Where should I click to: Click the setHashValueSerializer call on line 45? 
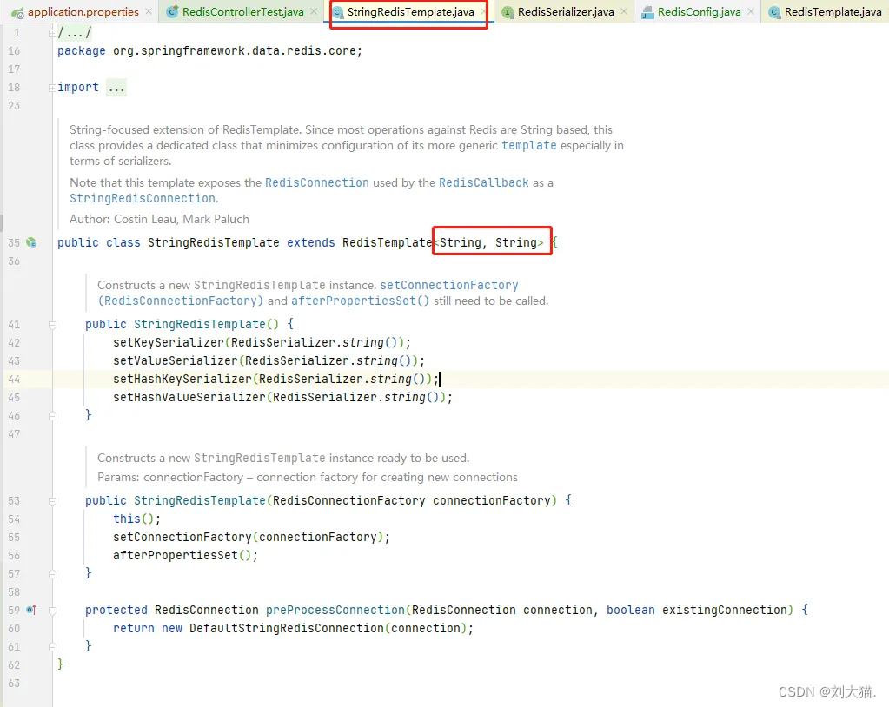pos(189,397)
